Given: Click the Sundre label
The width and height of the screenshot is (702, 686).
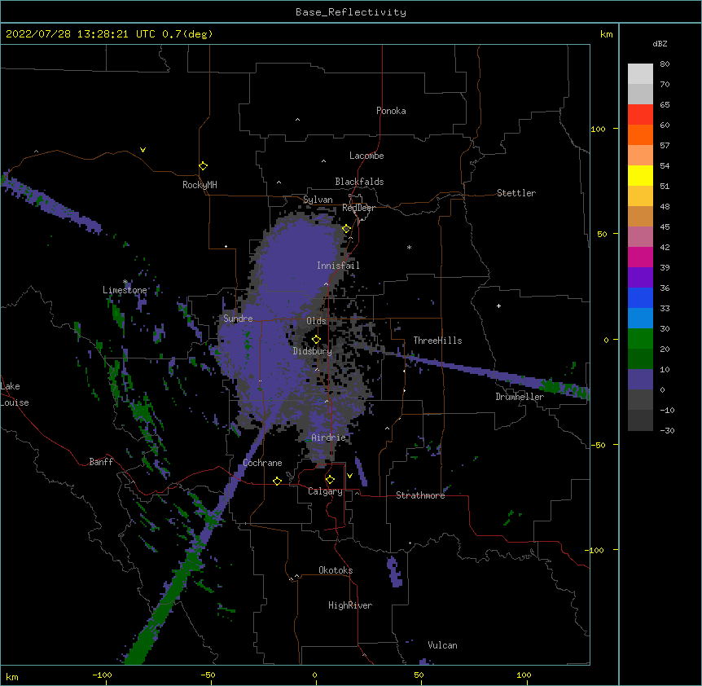Looking at the screenshot, I should pyautogui.click(x=238, y=319).
